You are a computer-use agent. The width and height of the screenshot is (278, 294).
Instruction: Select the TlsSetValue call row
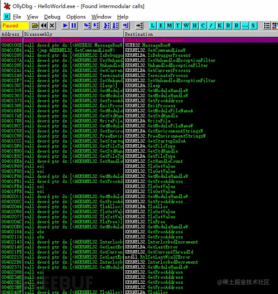click(x=139, y=217)
